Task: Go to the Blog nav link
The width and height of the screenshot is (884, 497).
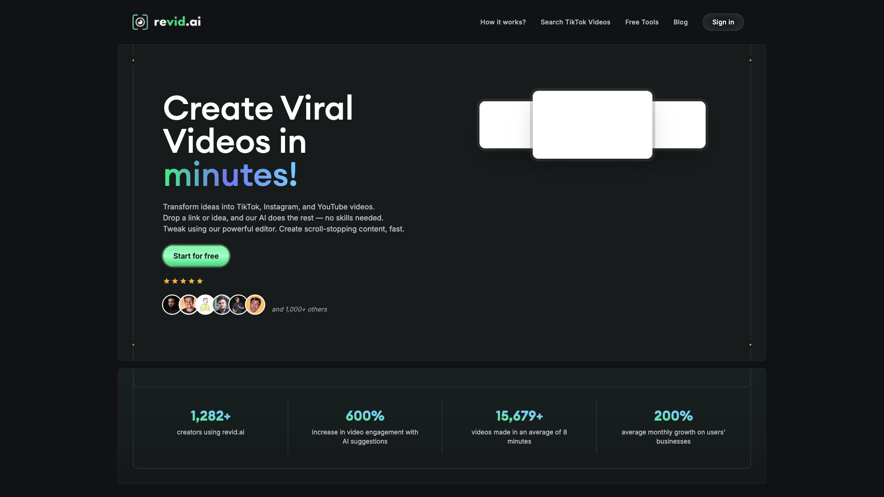Action: (680, 22)
